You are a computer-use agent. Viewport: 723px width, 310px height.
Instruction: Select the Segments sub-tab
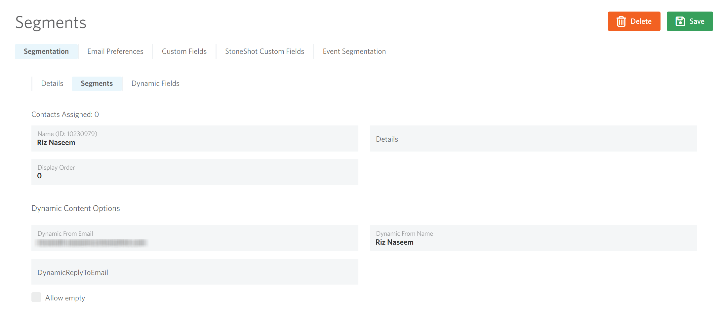click(97, 84)
